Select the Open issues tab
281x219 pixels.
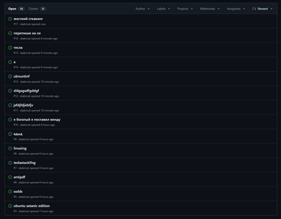16,9
